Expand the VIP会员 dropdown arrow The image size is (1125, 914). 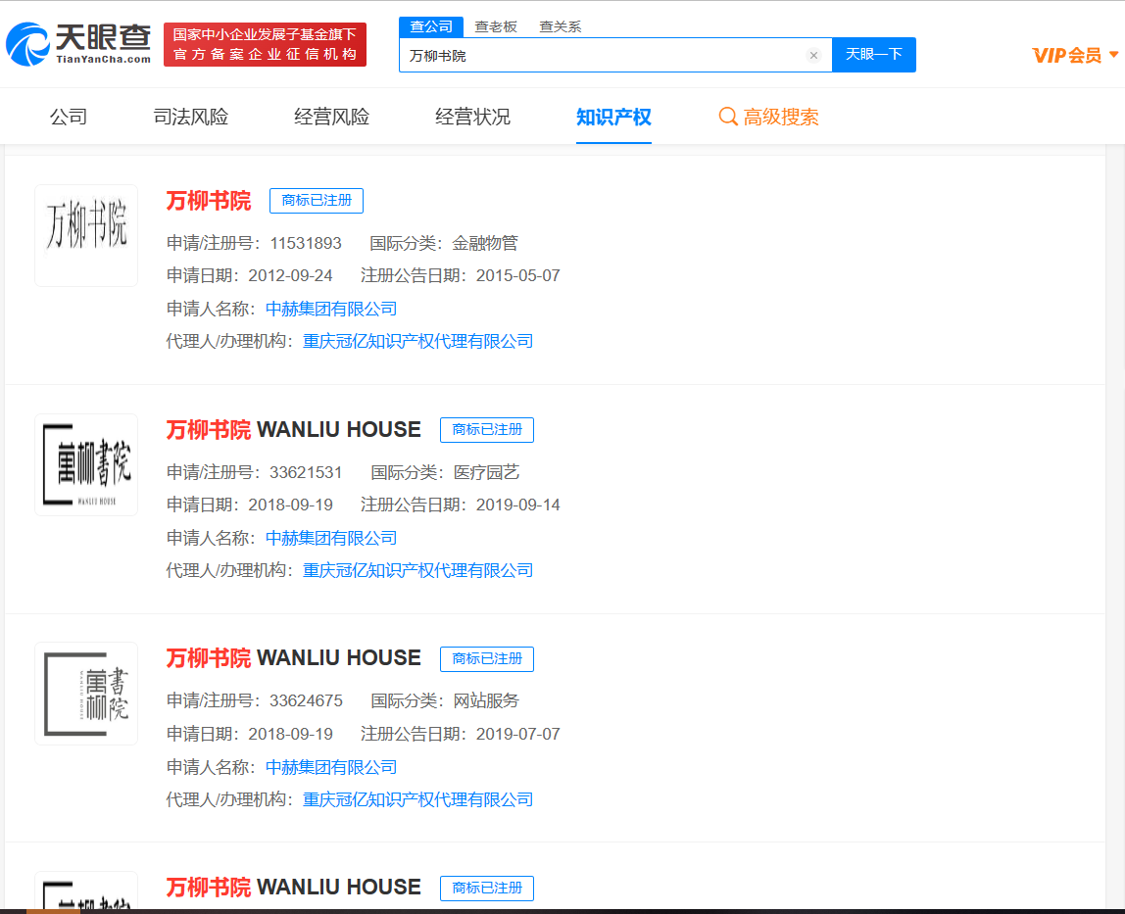(x=1113, y=55)
